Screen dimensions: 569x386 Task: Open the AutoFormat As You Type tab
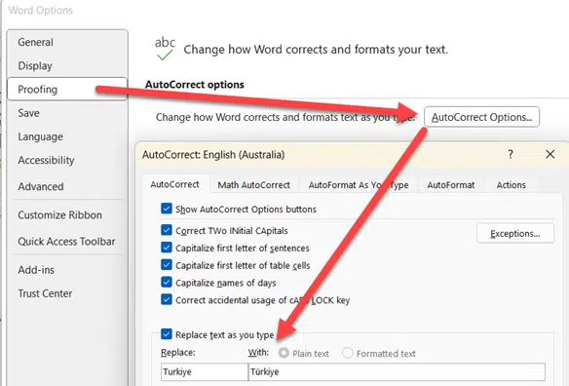tap(359, 185)
